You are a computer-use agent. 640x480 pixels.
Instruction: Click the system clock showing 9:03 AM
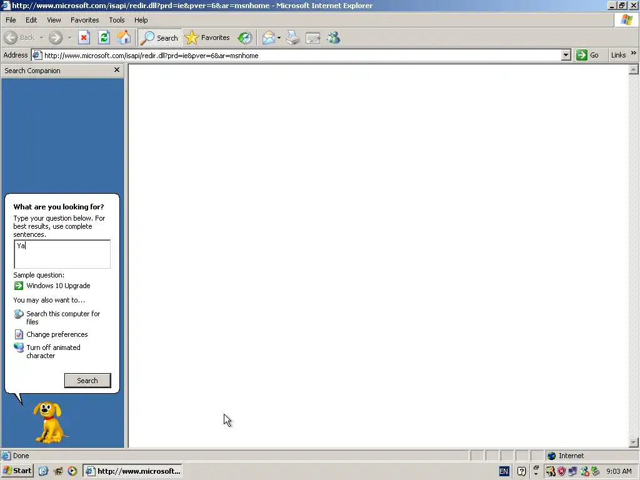619,471
